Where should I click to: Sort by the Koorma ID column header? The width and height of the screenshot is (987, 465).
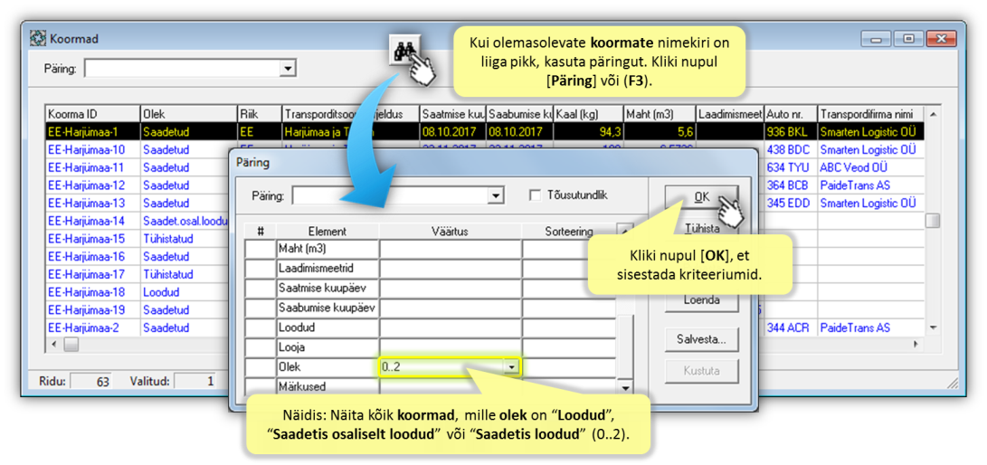[92, 113]
